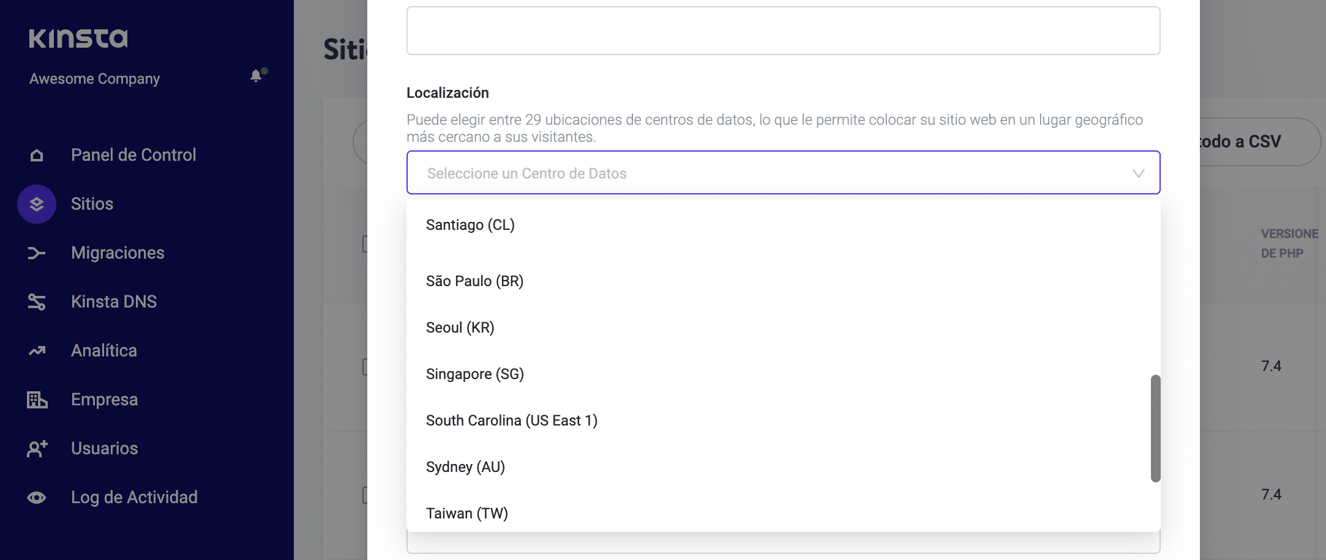
Task: Choose São Paulo (BR) data center
Action: click(474, 281)
